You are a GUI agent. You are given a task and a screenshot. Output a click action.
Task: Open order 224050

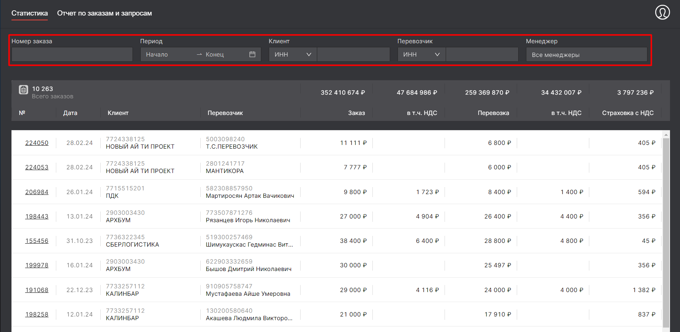[x=37, y=143]
